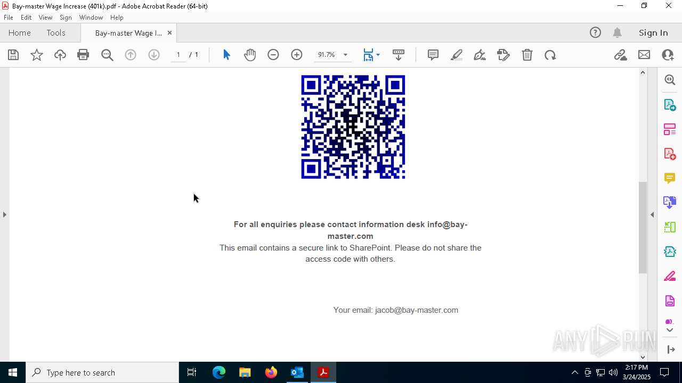Image resolution: width=682 pixels, height=383 pixels.
Task: Open the green Compress PDF tool
Action: 670,227
